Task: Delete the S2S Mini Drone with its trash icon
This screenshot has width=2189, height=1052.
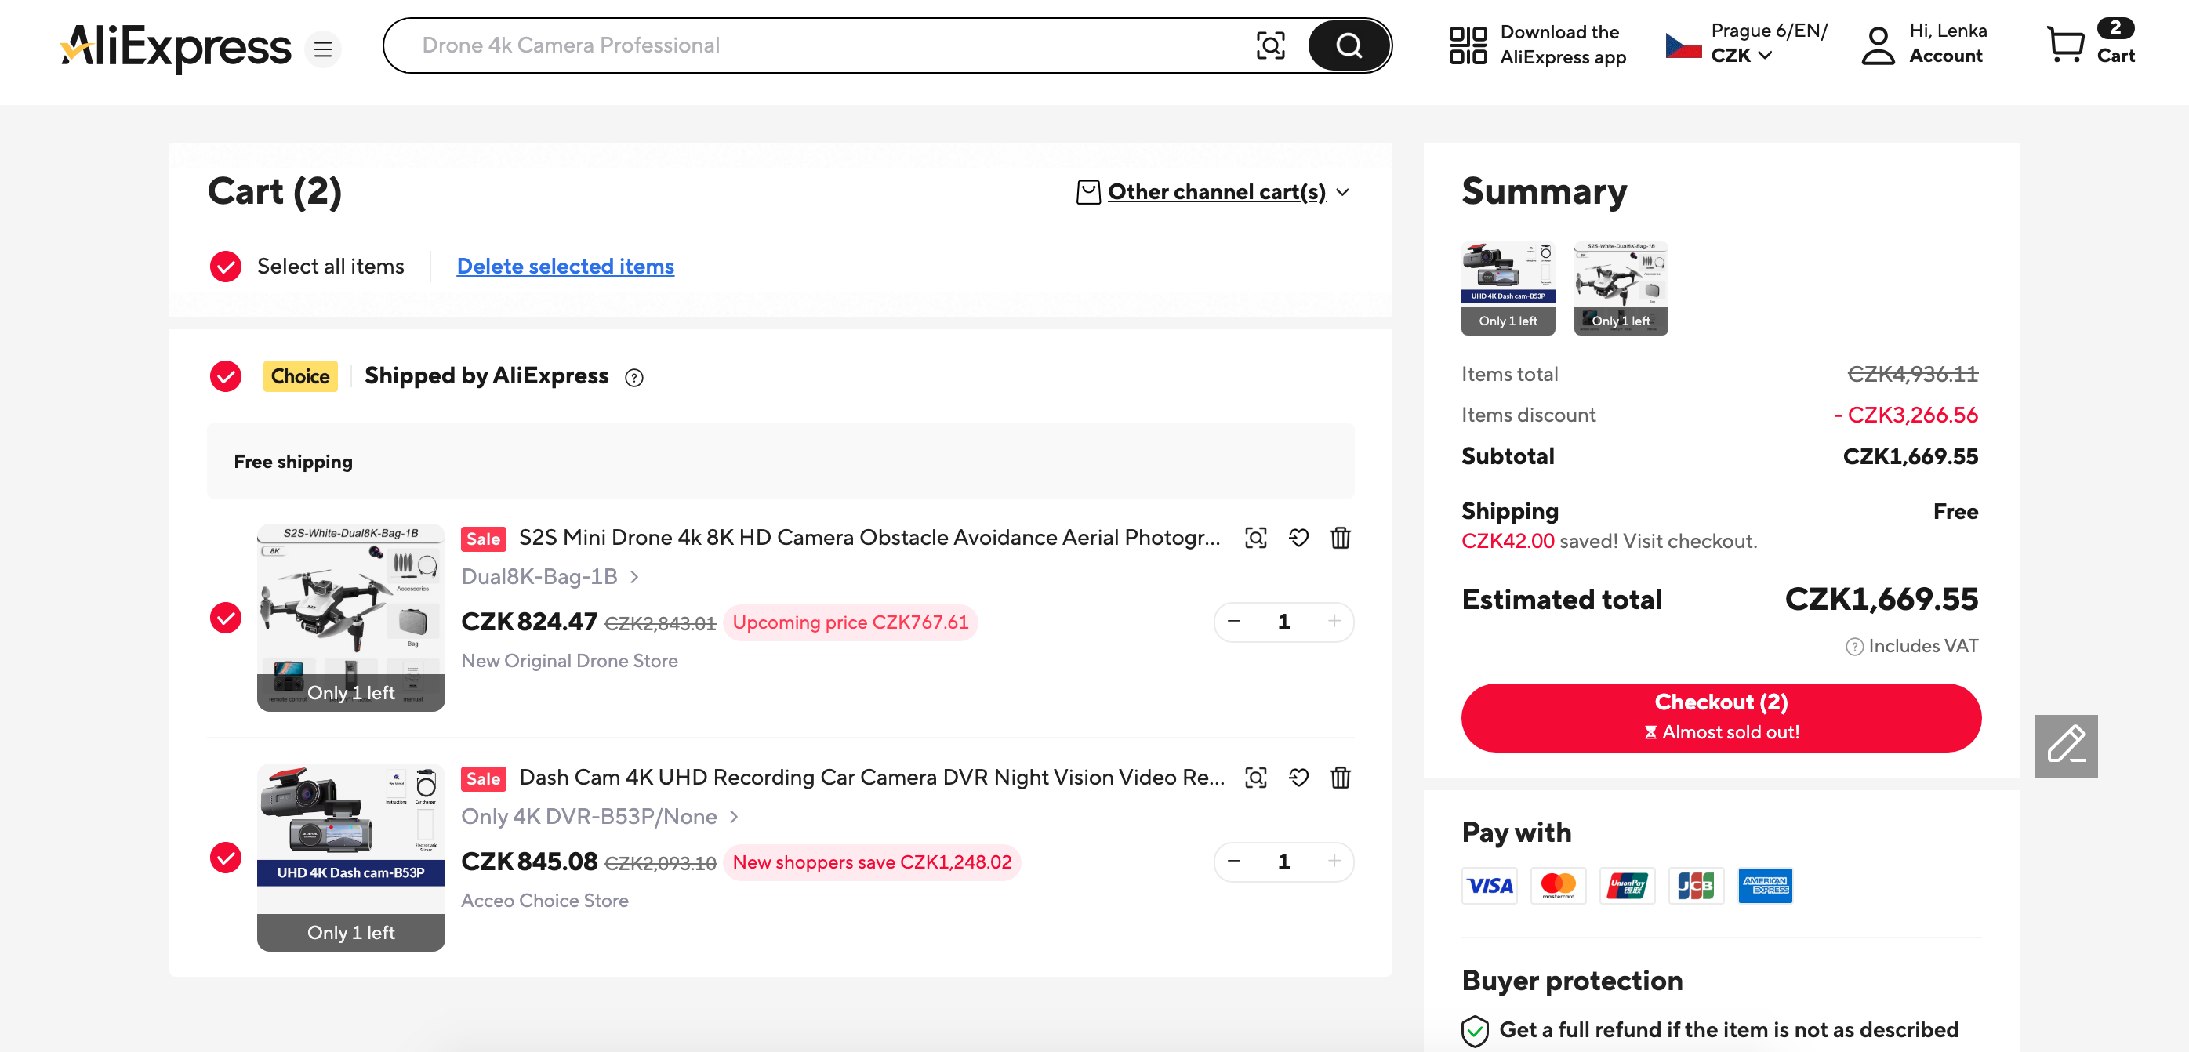Action: click(1340, 538)
